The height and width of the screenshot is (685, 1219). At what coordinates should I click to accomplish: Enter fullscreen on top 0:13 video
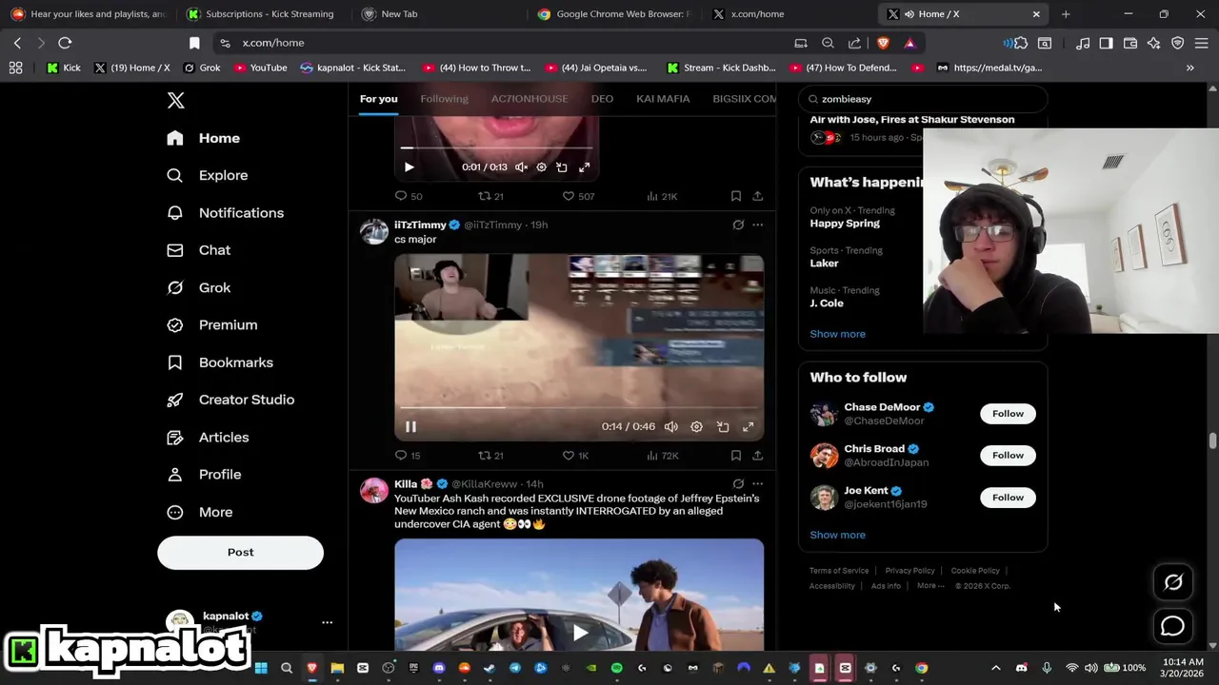coord(584,166)
